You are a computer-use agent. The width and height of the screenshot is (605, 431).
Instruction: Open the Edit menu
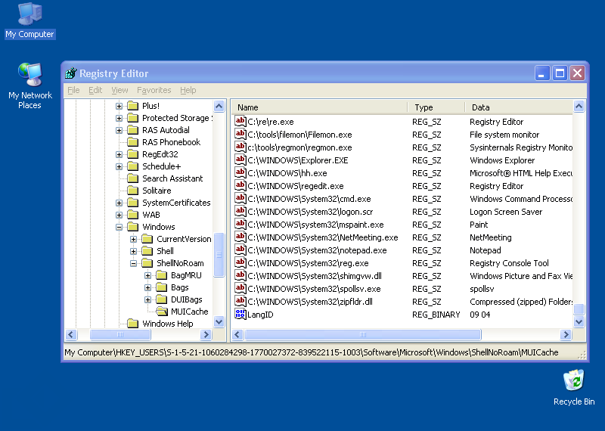point(95,90)
